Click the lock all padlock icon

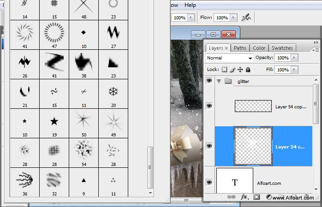point(248,70)
